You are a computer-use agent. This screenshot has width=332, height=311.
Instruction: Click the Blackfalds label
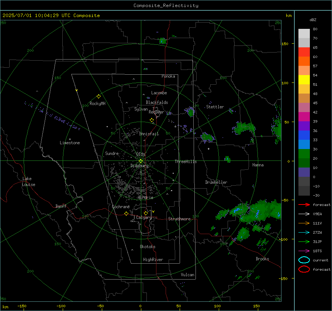click(157, 102)
